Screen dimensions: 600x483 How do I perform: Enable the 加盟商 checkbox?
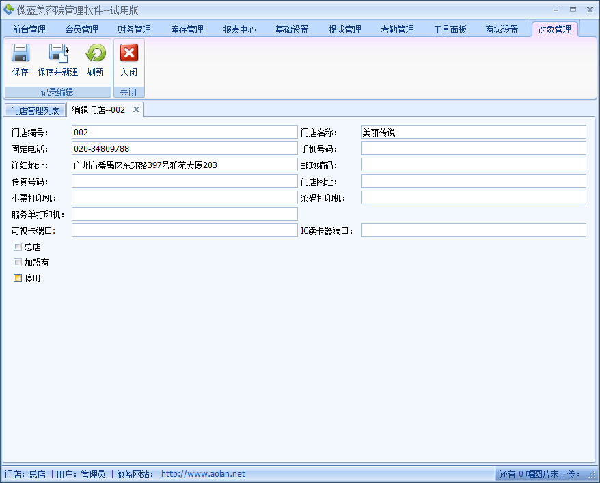point(17,262)
